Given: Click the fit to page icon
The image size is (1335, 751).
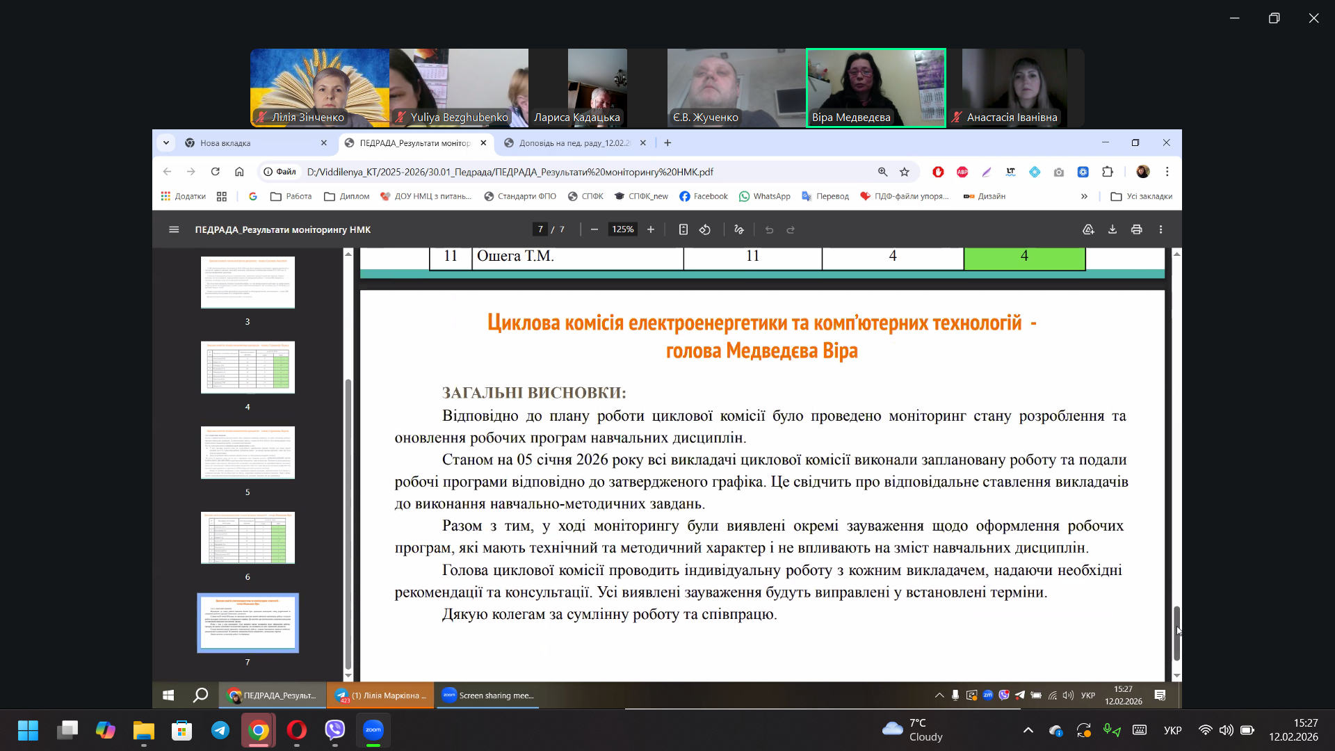Looking at the screenshot, I should tap(683, 229).
